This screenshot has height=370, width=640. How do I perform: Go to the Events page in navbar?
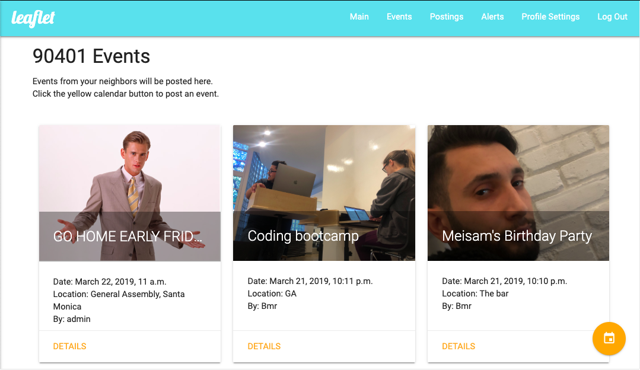pos(399,17)
